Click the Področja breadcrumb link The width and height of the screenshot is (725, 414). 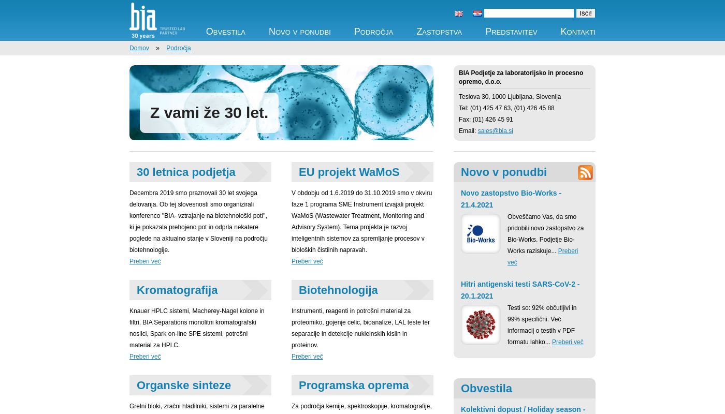click(x=179, y=48)
